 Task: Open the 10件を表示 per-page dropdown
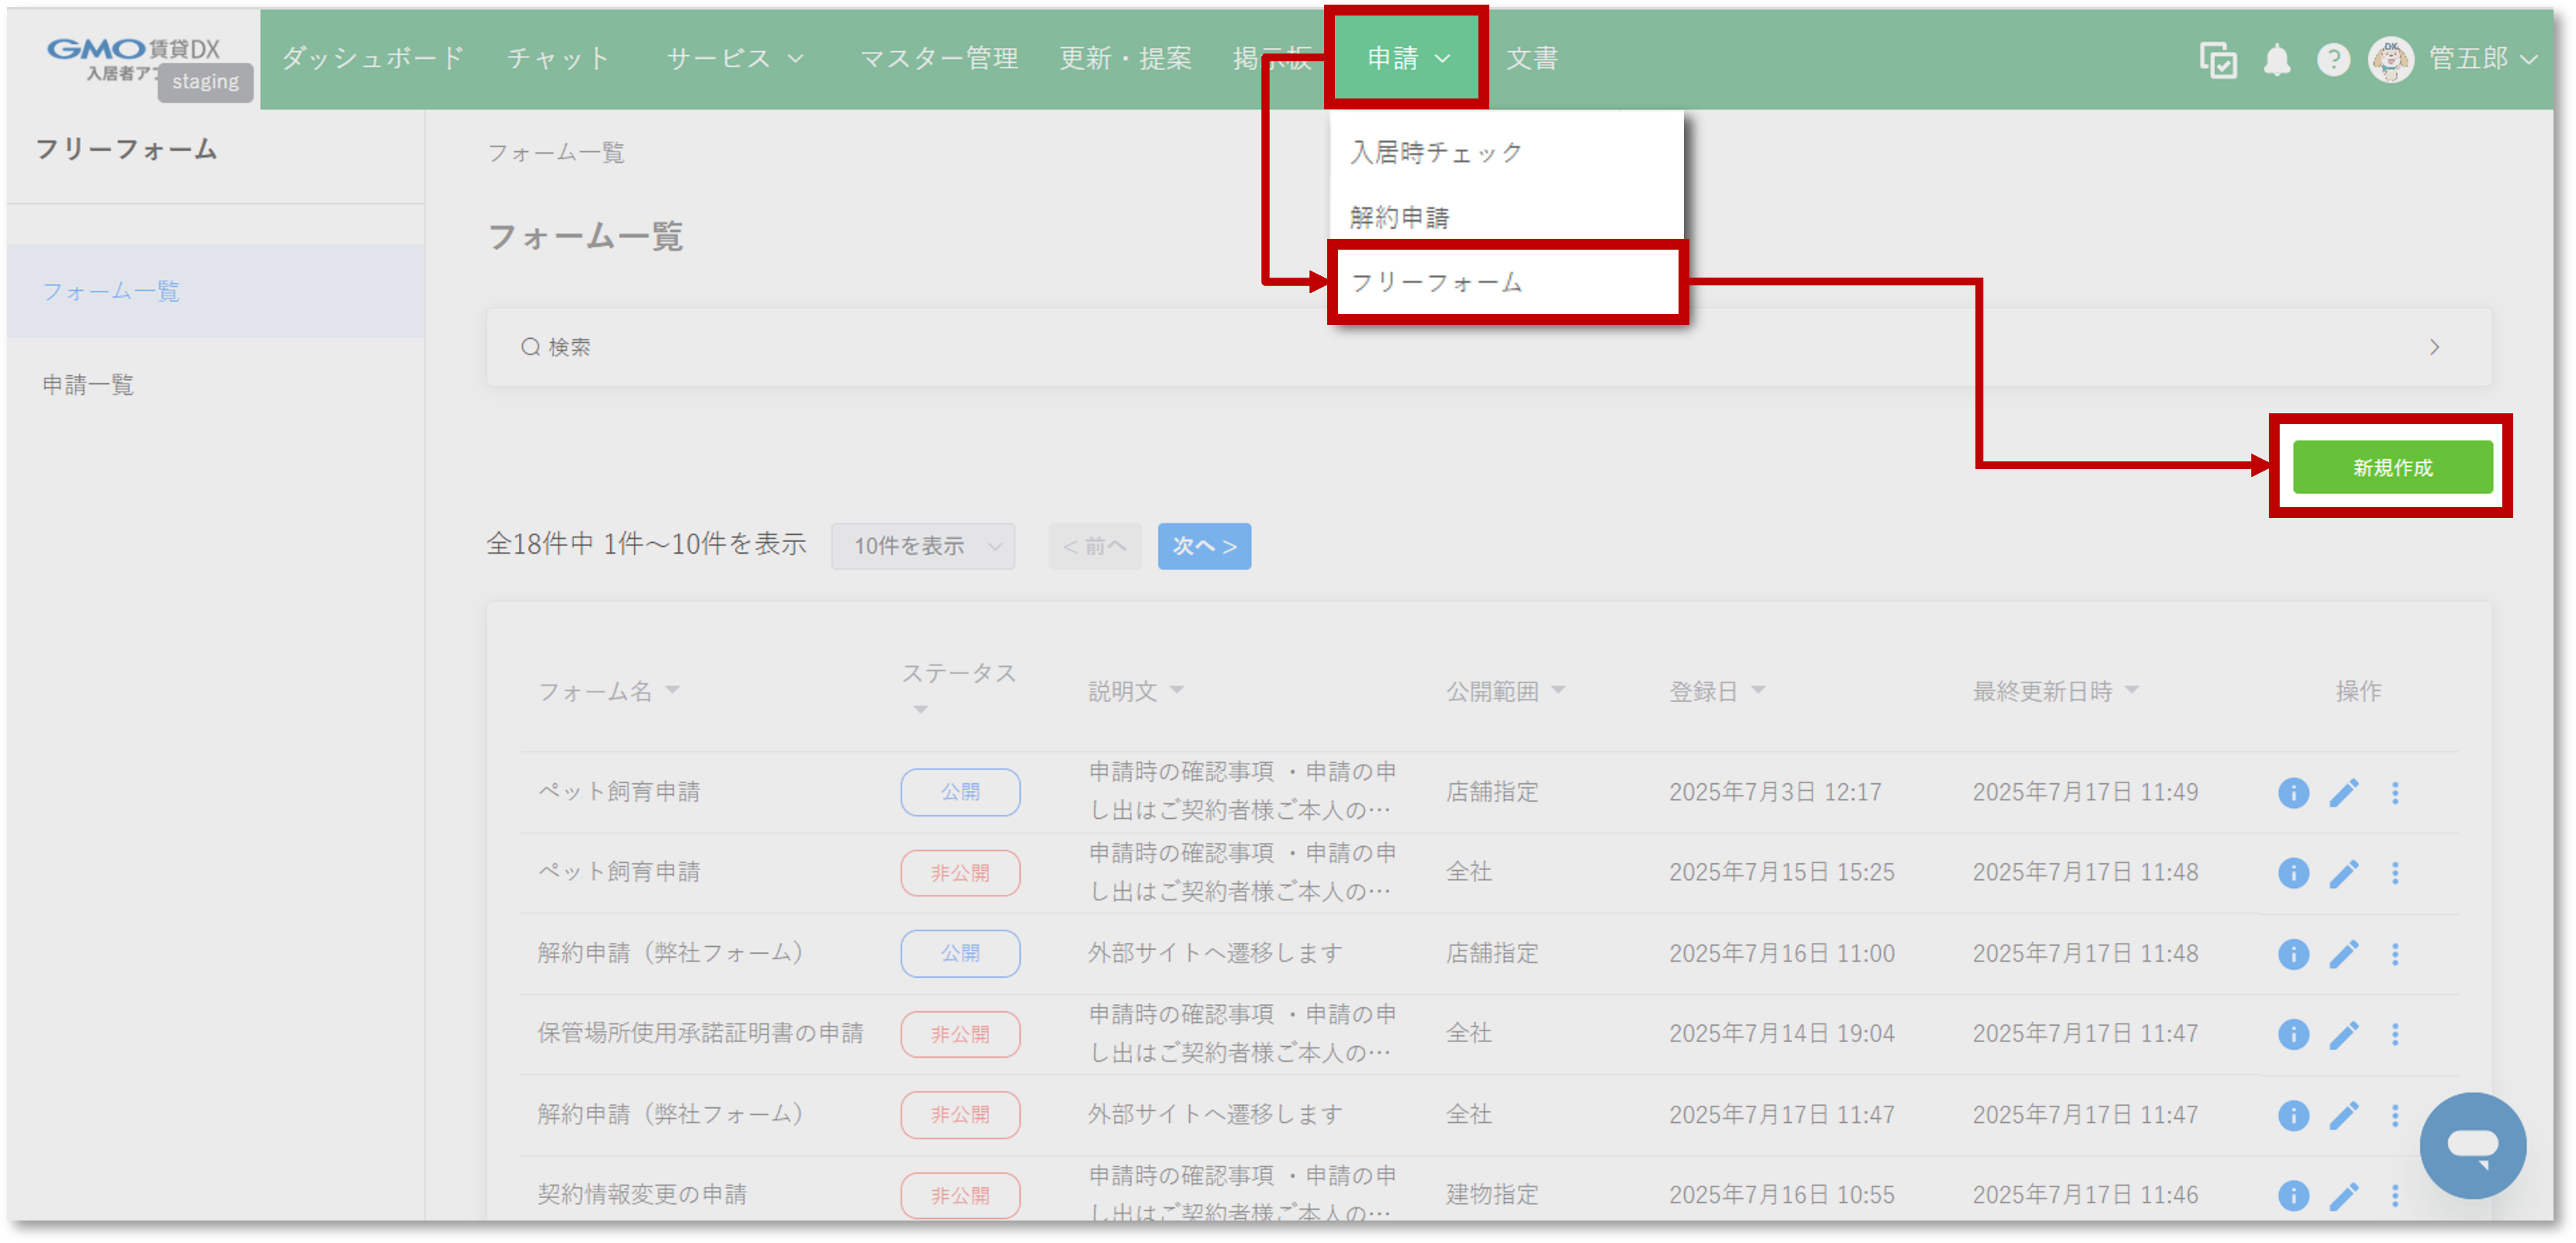922,546
